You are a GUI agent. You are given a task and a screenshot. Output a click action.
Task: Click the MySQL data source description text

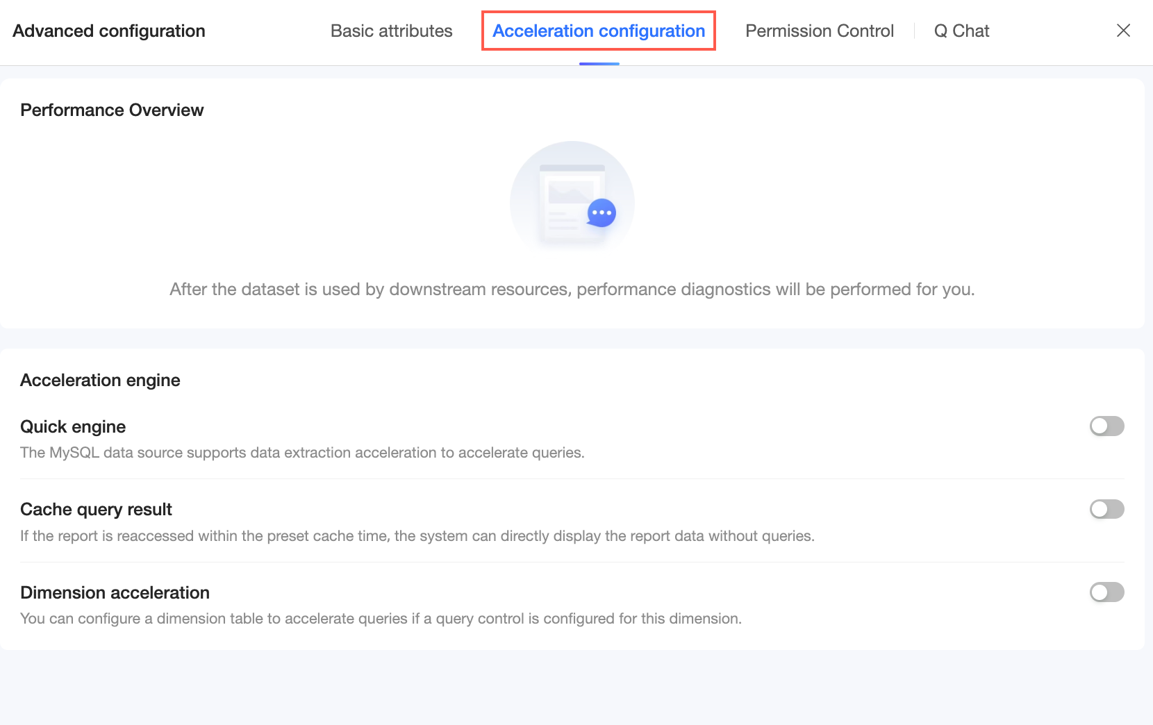click(302, 453)
